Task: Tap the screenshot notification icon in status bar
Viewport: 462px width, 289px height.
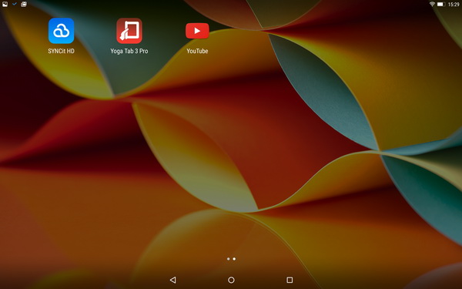Action: click(x=24, y=4)
